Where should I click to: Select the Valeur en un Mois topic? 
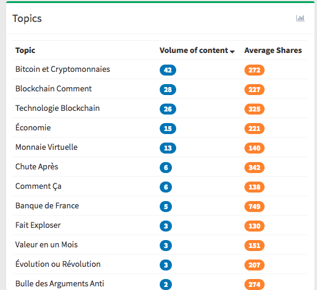tap(46, 245)
